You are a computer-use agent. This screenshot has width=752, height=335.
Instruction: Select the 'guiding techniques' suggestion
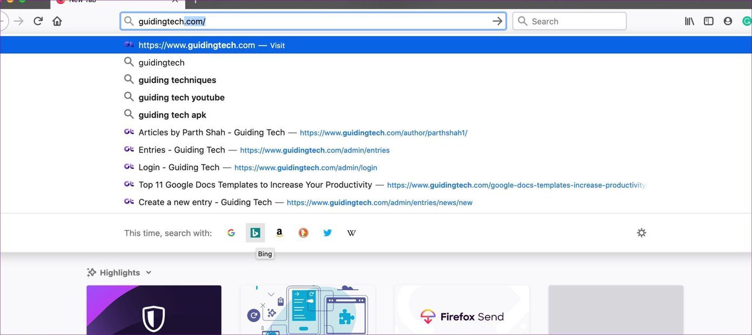pos(376,80)
